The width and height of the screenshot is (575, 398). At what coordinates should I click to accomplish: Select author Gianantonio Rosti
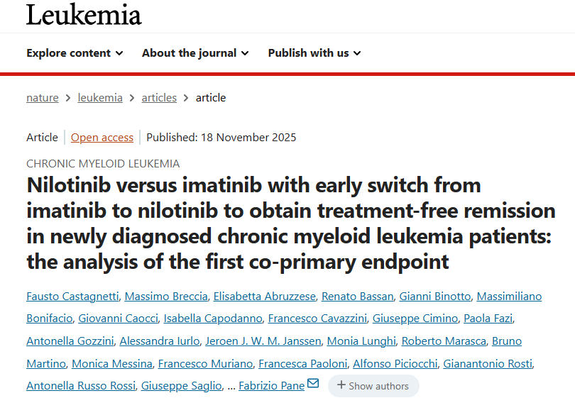tap(487, 363)
